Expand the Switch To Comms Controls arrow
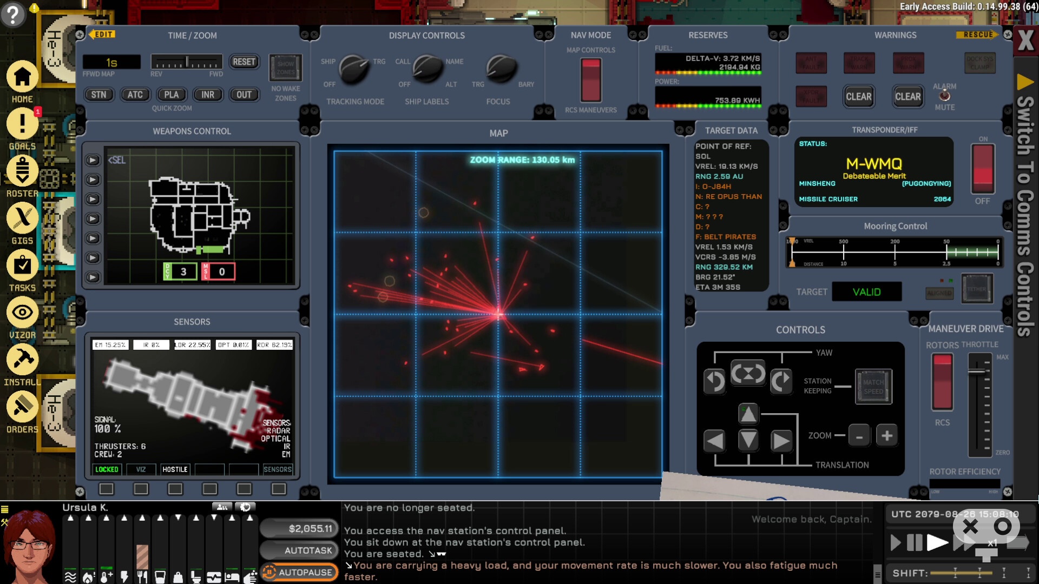 tap(1025, 82)
